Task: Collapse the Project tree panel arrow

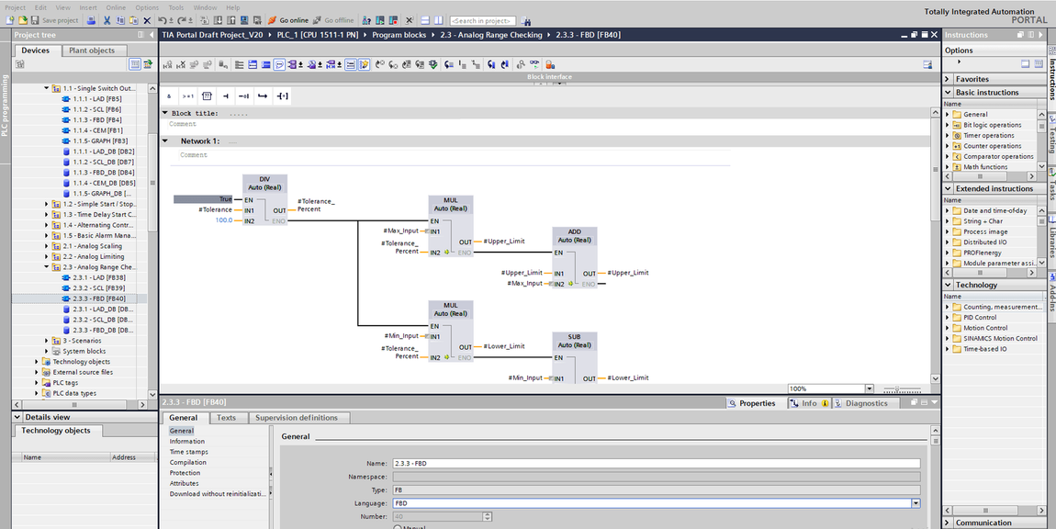Action: (152, 34)
